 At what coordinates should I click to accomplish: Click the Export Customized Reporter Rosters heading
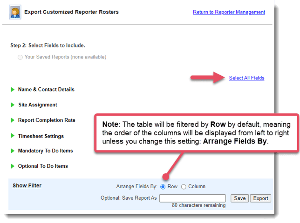[71, 12]
